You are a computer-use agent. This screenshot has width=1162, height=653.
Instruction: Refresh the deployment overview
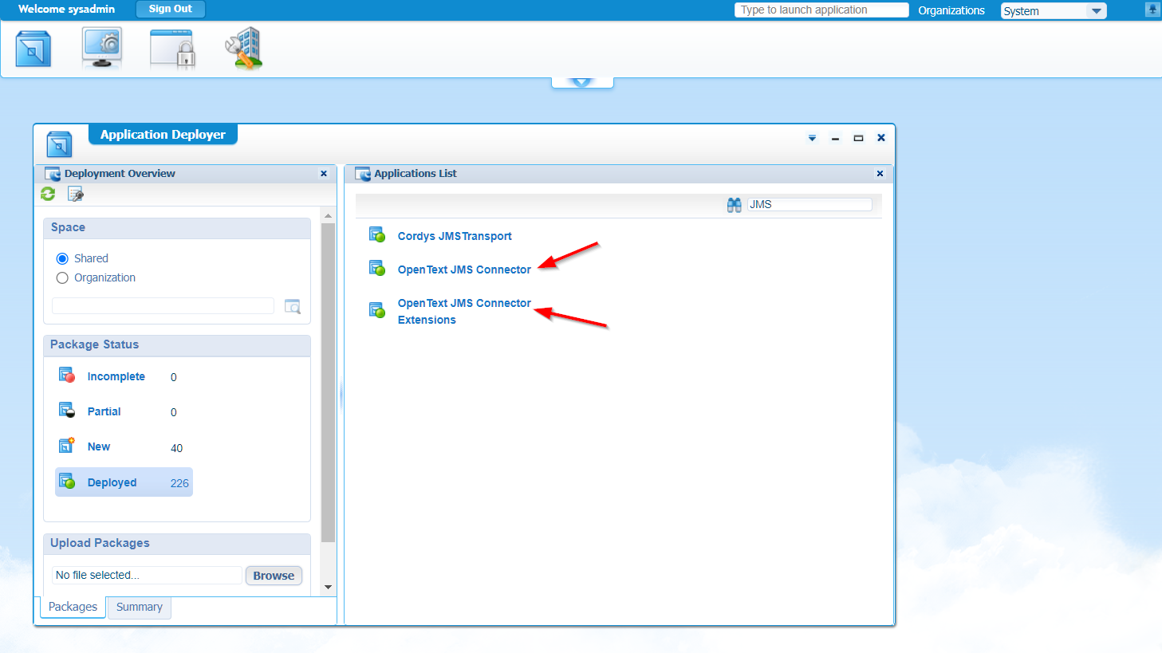coord(48,194)
